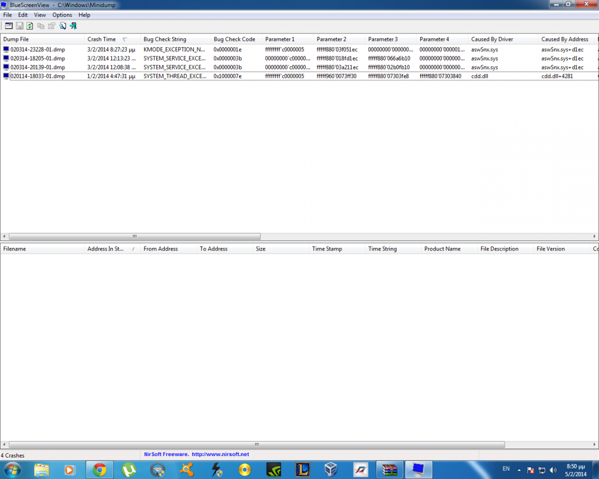Open Advanced Options toolbar icon
This screenshot has width=599, height=479.
point(9,25)
